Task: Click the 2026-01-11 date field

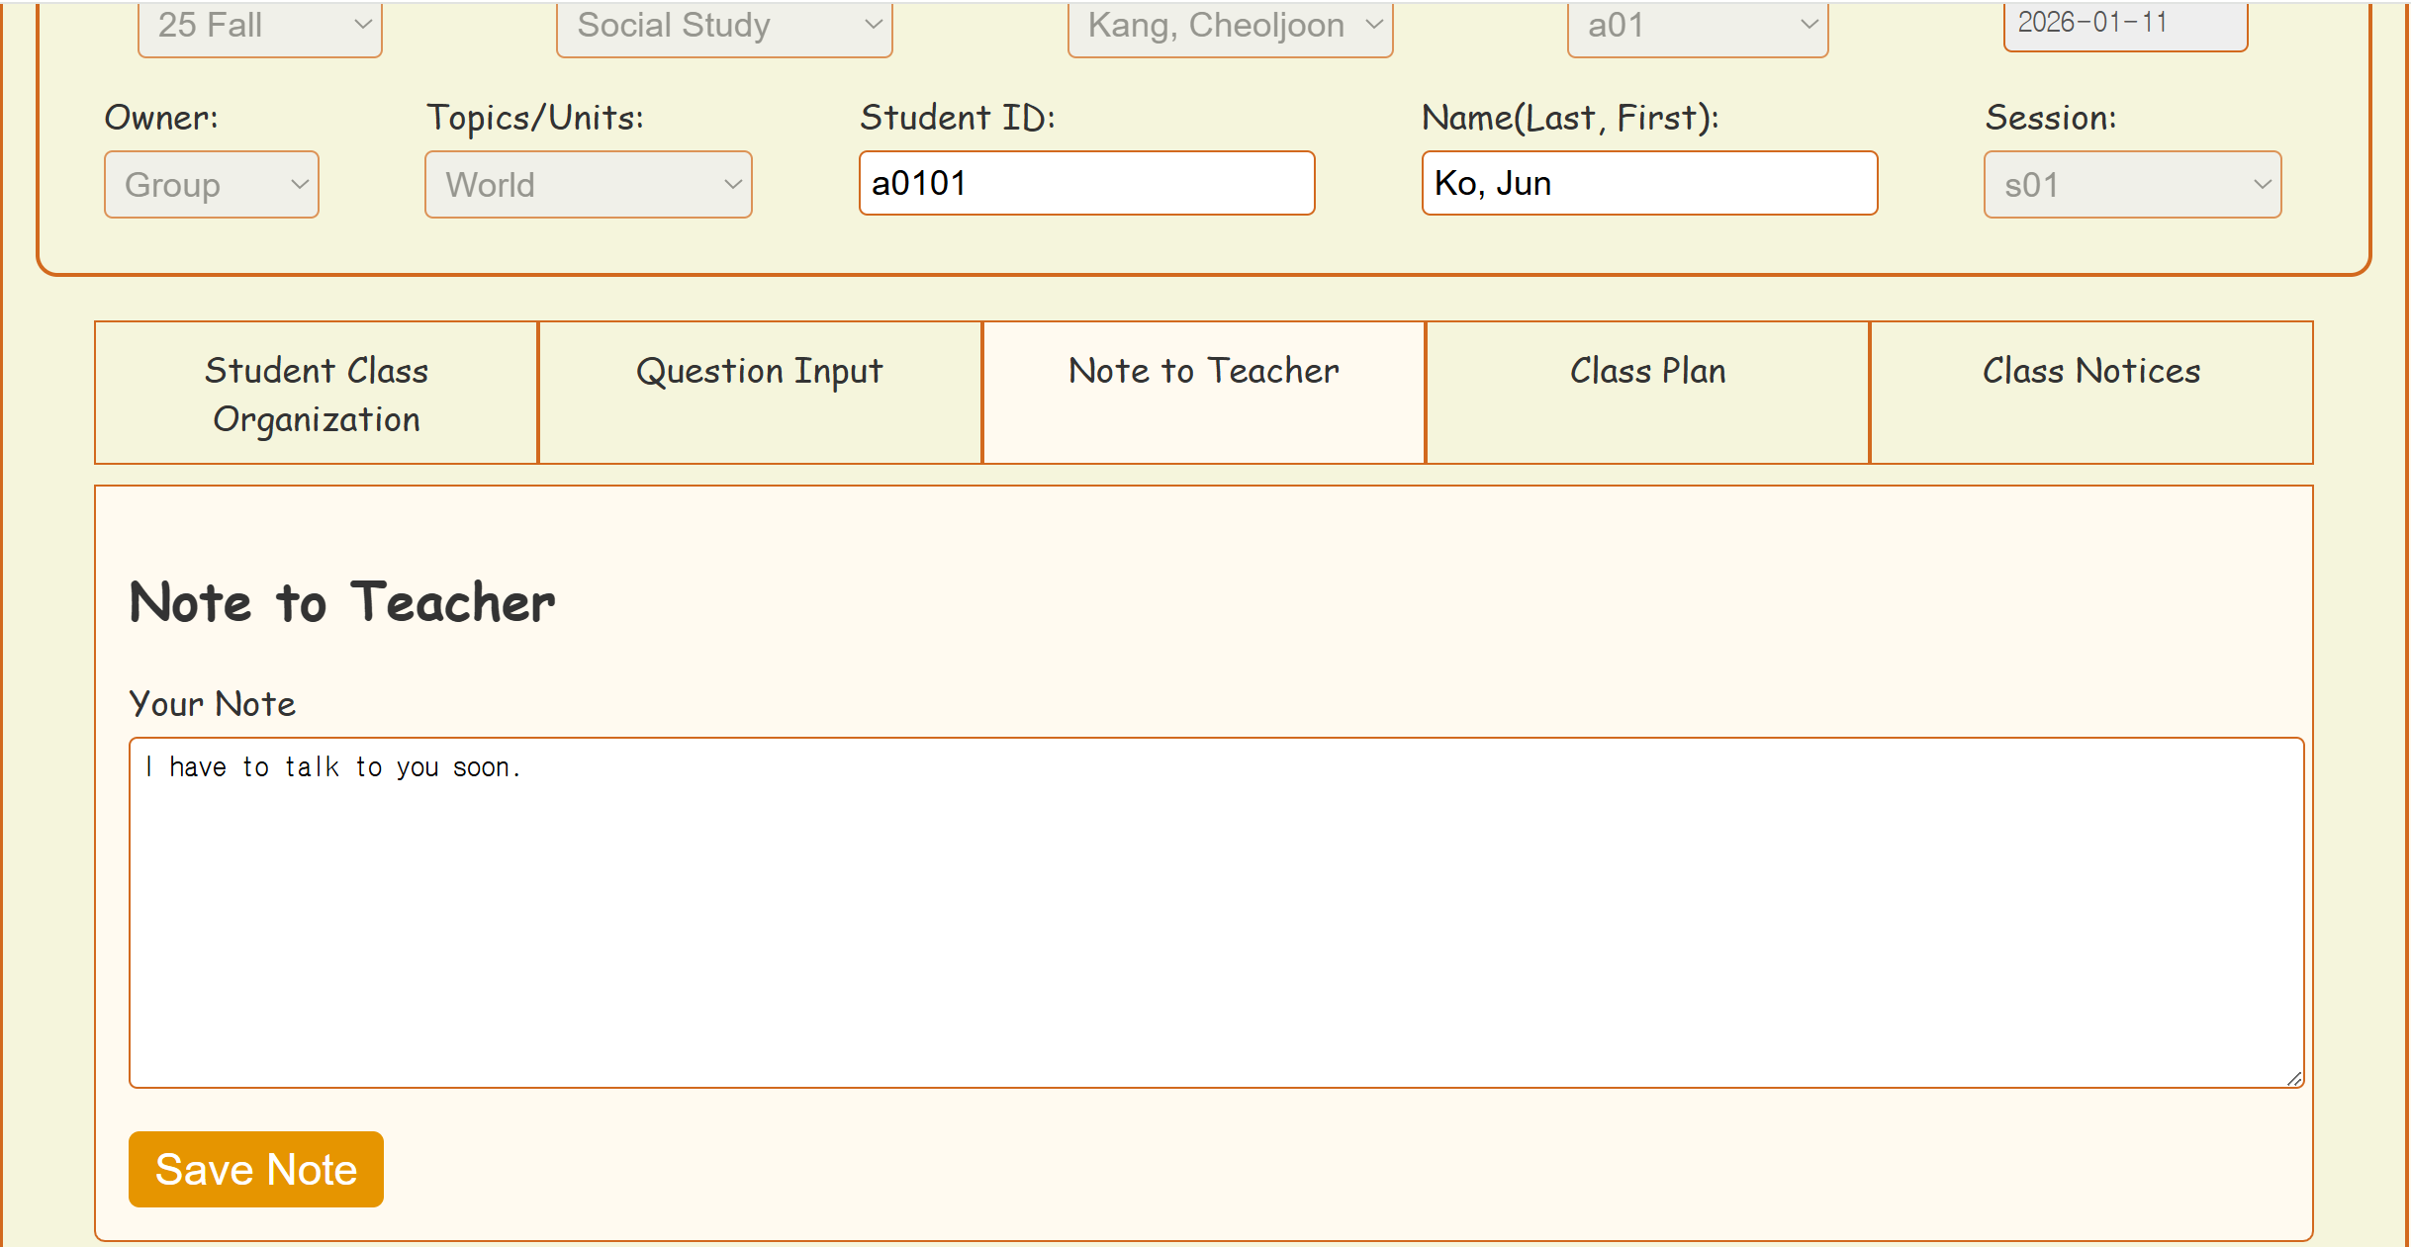Action: [2125, 24]
